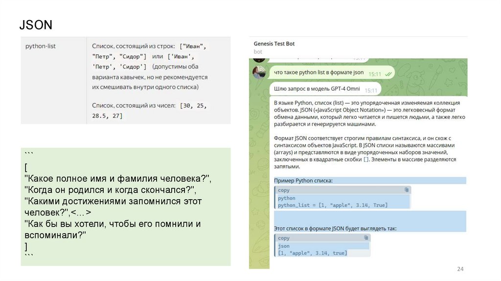Select the message 'что такое python list в формате json'
501x281 pixels.
point(319,72)
